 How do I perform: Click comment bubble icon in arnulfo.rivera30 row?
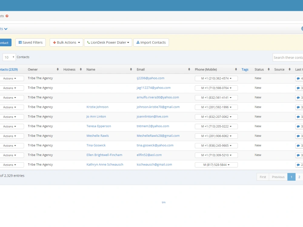(298, 98)
